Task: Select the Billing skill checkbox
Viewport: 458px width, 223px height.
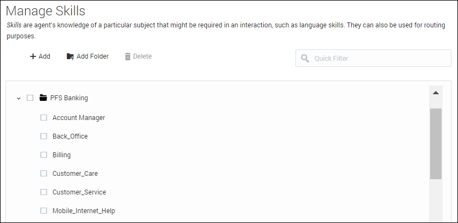Action: (x=44, y=155)
